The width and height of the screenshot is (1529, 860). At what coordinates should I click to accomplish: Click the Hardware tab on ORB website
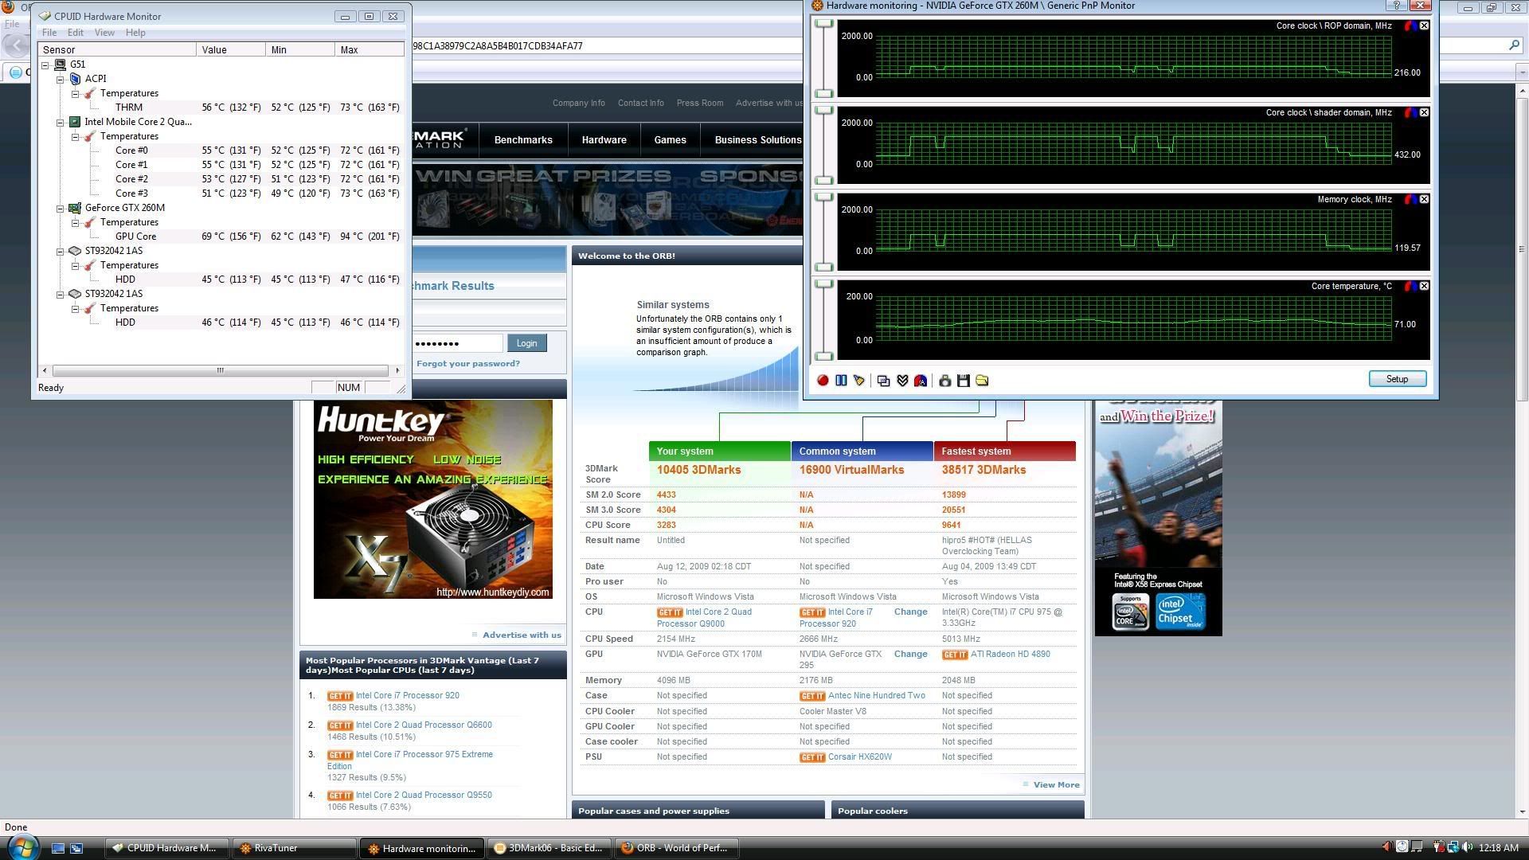[x=604, y=140]
